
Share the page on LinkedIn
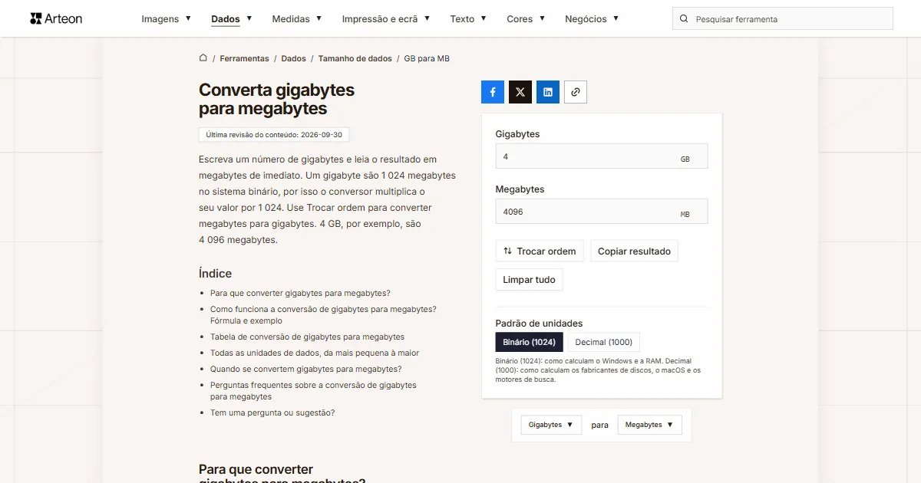(548, 92)
